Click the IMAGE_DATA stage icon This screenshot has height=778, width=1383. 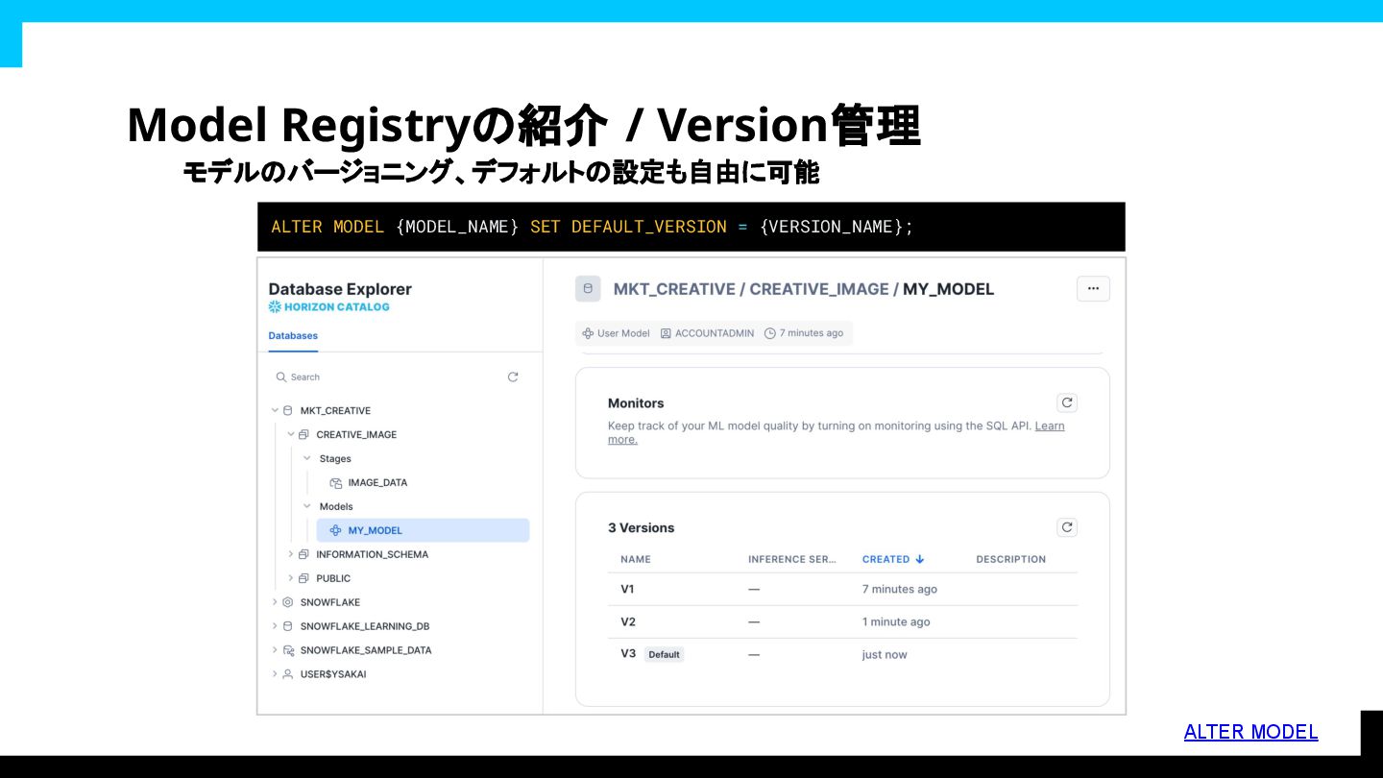tap(336, 482)
